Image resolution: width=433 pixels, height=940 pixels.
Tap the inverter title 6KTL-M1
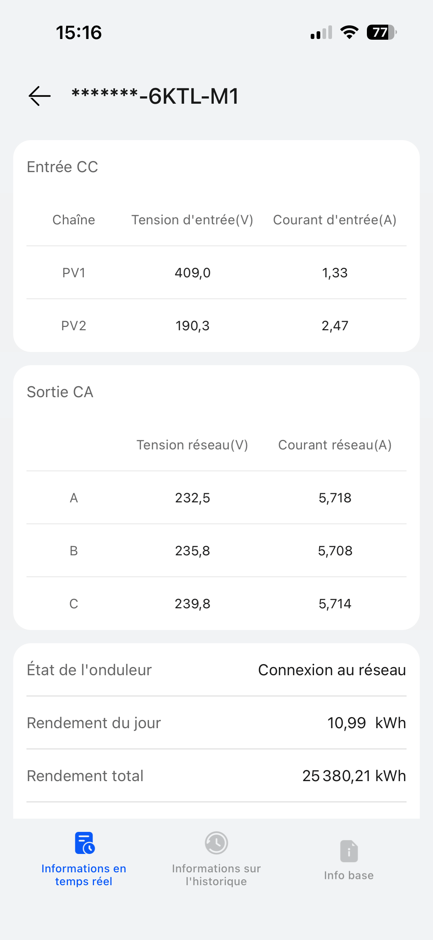(x=155, y=96)
